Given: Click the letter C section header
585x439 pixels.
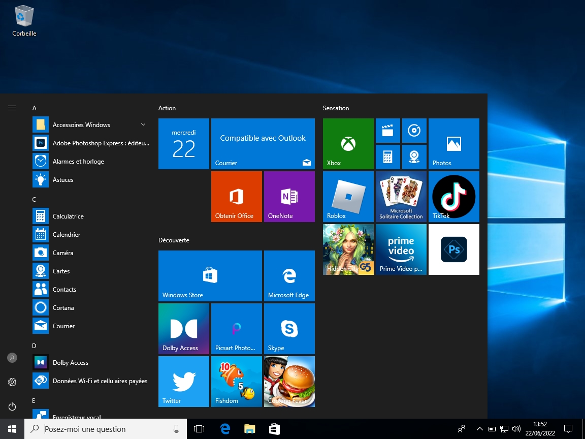Looking at the screenshot, I should point(35,199).
